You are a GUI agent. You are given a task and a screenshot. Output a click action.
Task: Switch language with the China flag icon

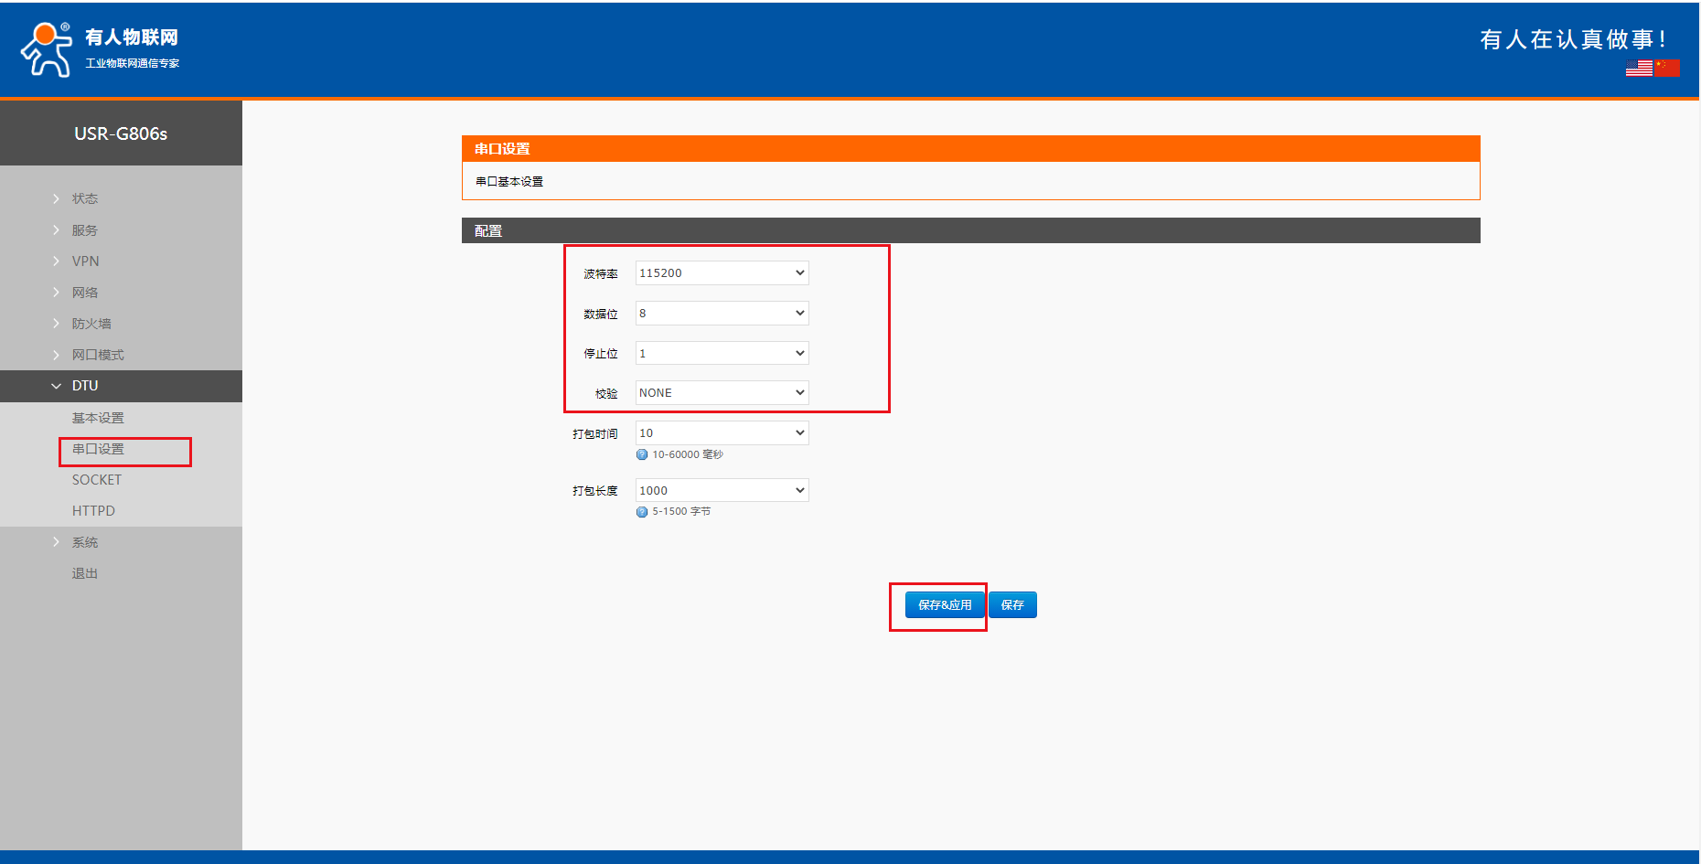coord(1667,68)
